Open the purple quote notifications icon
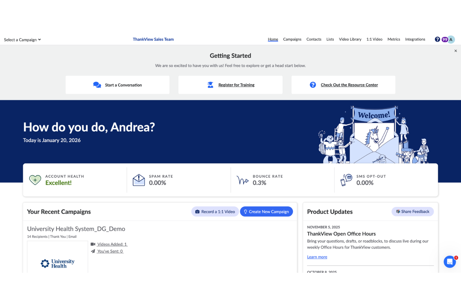 444,40
